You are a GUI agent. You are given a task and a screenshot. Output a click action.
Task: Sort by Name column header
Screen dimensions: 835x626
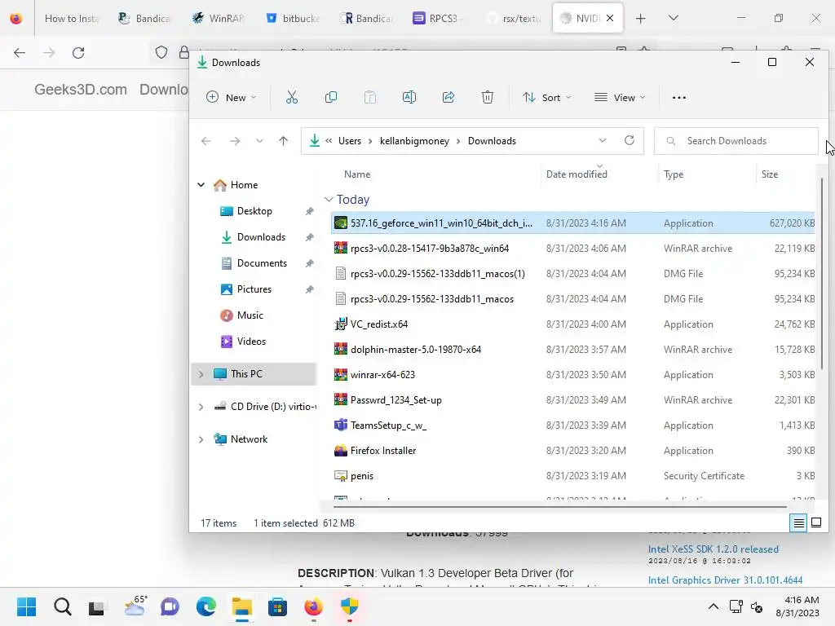[x=357, y=174]
